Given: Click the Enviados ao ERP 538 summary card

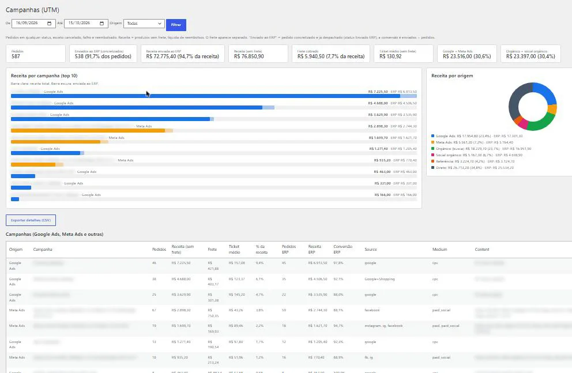Looking at the screenshot, I should (x=103, y=54).
